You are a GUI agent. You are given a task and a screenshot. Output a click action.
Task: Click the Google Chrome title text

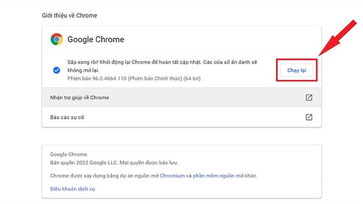coord(96,39)
